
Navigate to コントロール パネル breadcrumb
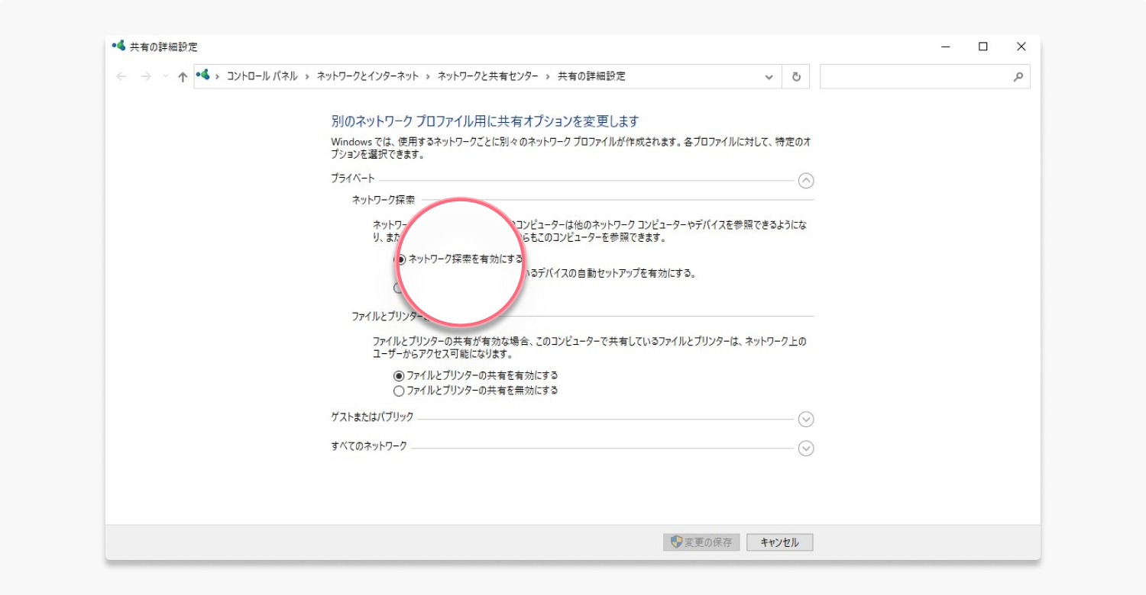pos(262,76)
